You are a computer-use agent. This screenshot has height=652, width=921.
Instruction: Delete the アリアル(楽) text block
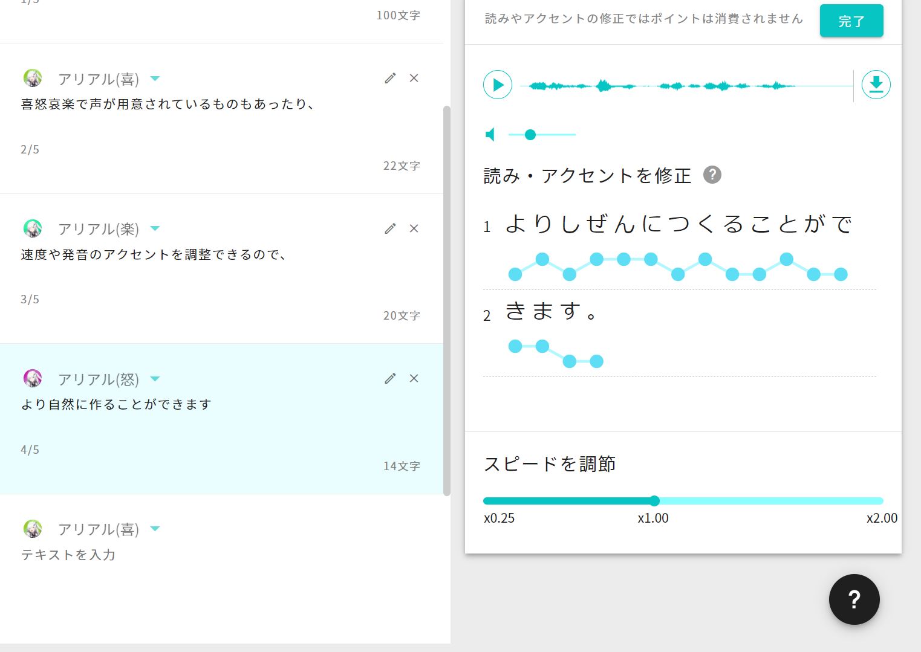coord(414,228)
